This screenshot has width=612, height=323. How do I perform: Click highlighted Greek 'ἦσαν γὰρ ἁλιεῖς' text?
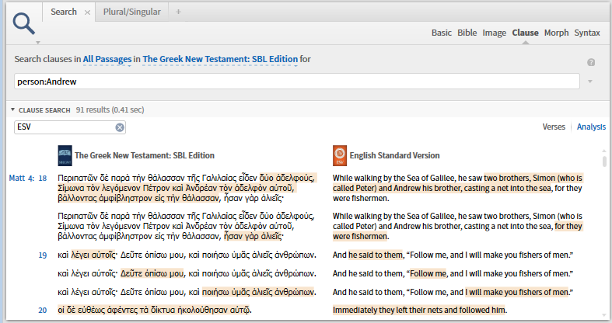(253, 236)
